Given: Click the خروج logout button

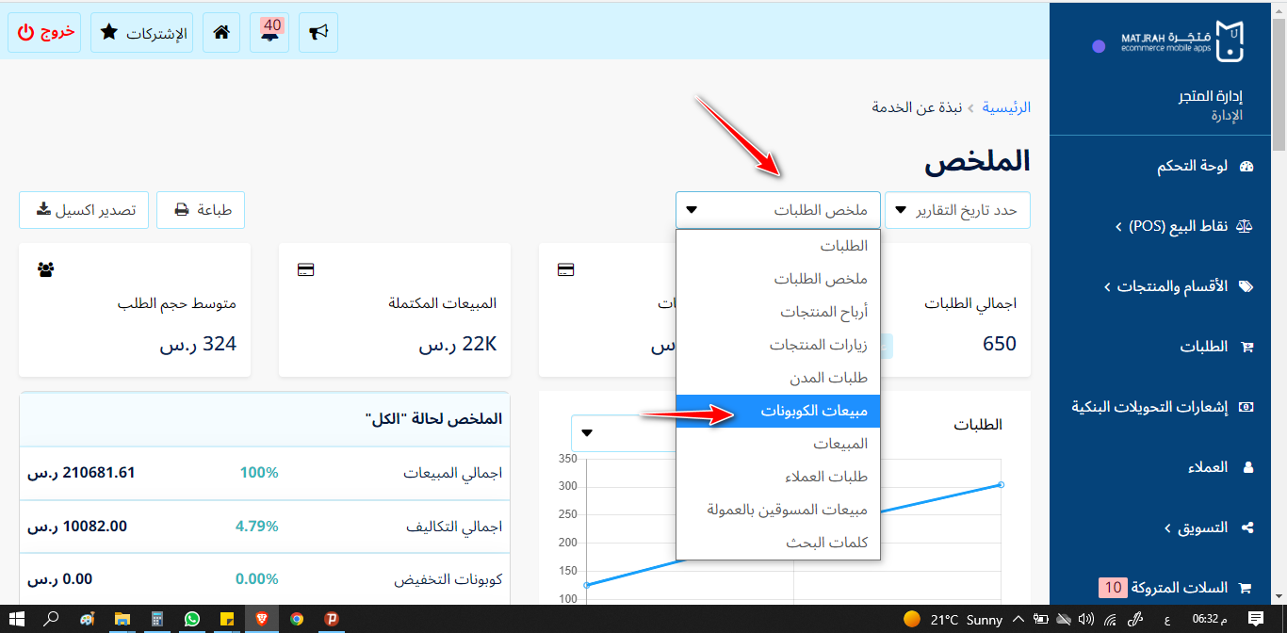Looking at the screenshot, I should click(44, 32).
